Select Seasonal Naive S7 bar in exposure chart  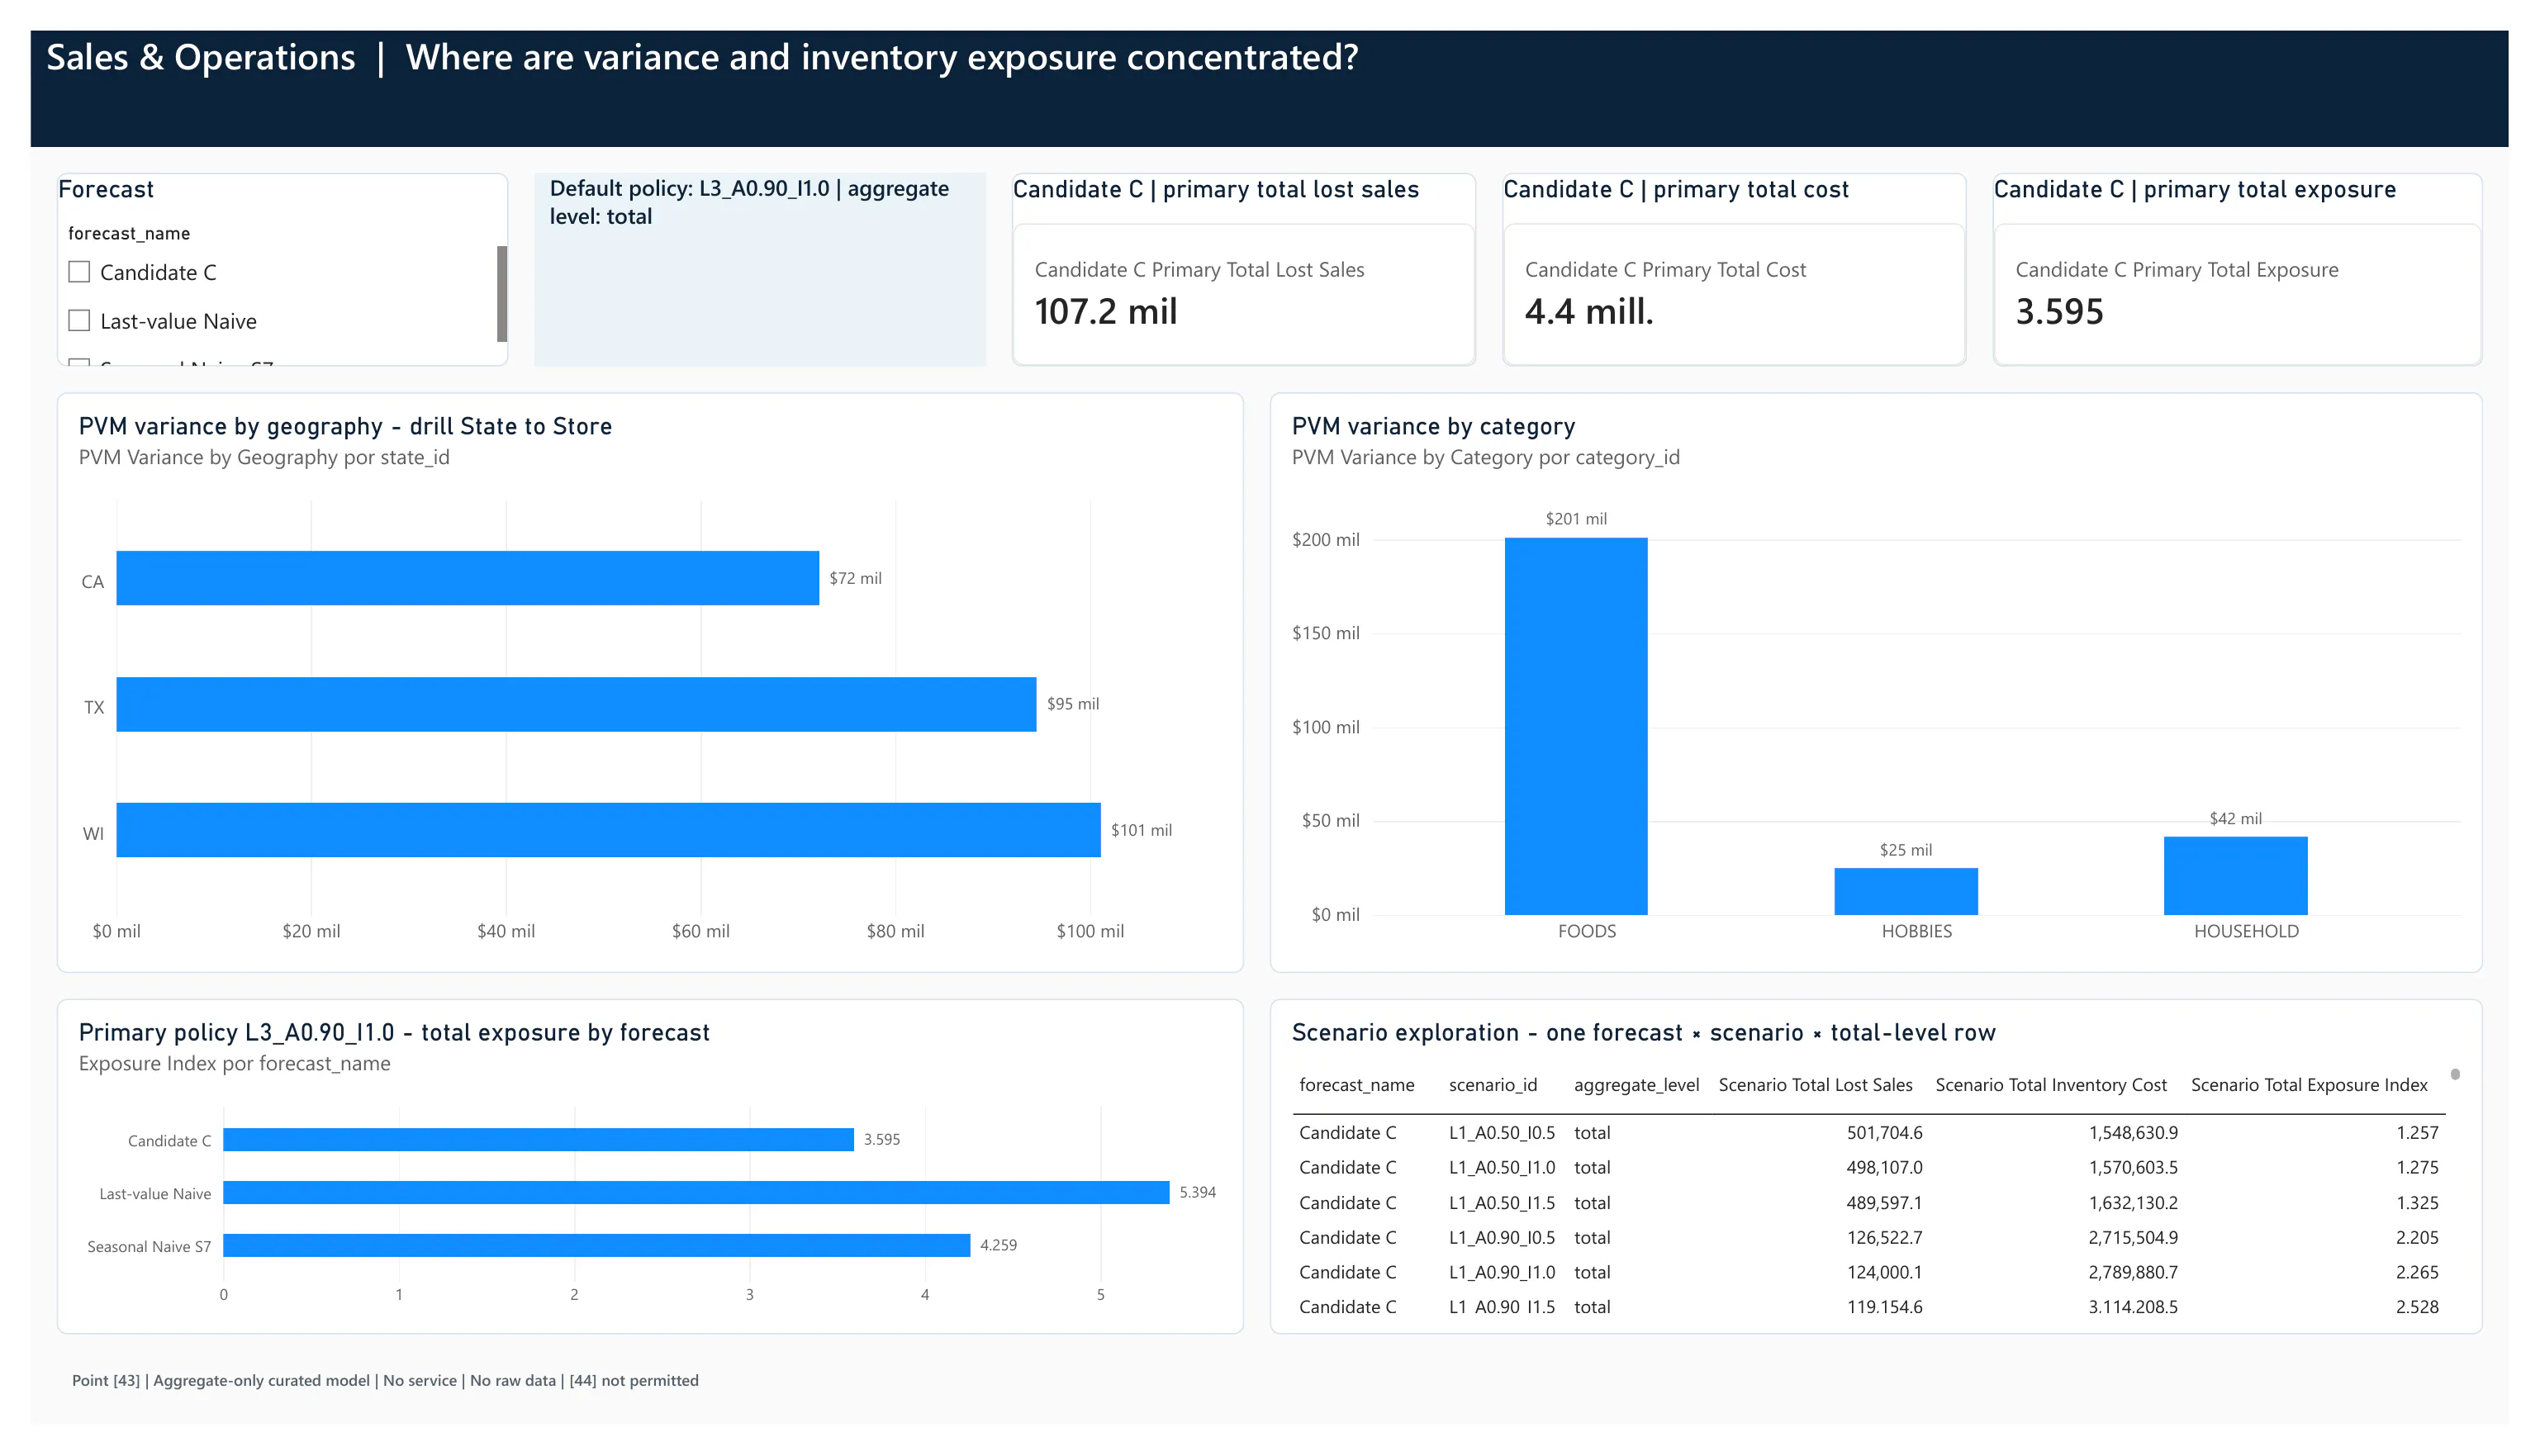596,1245
